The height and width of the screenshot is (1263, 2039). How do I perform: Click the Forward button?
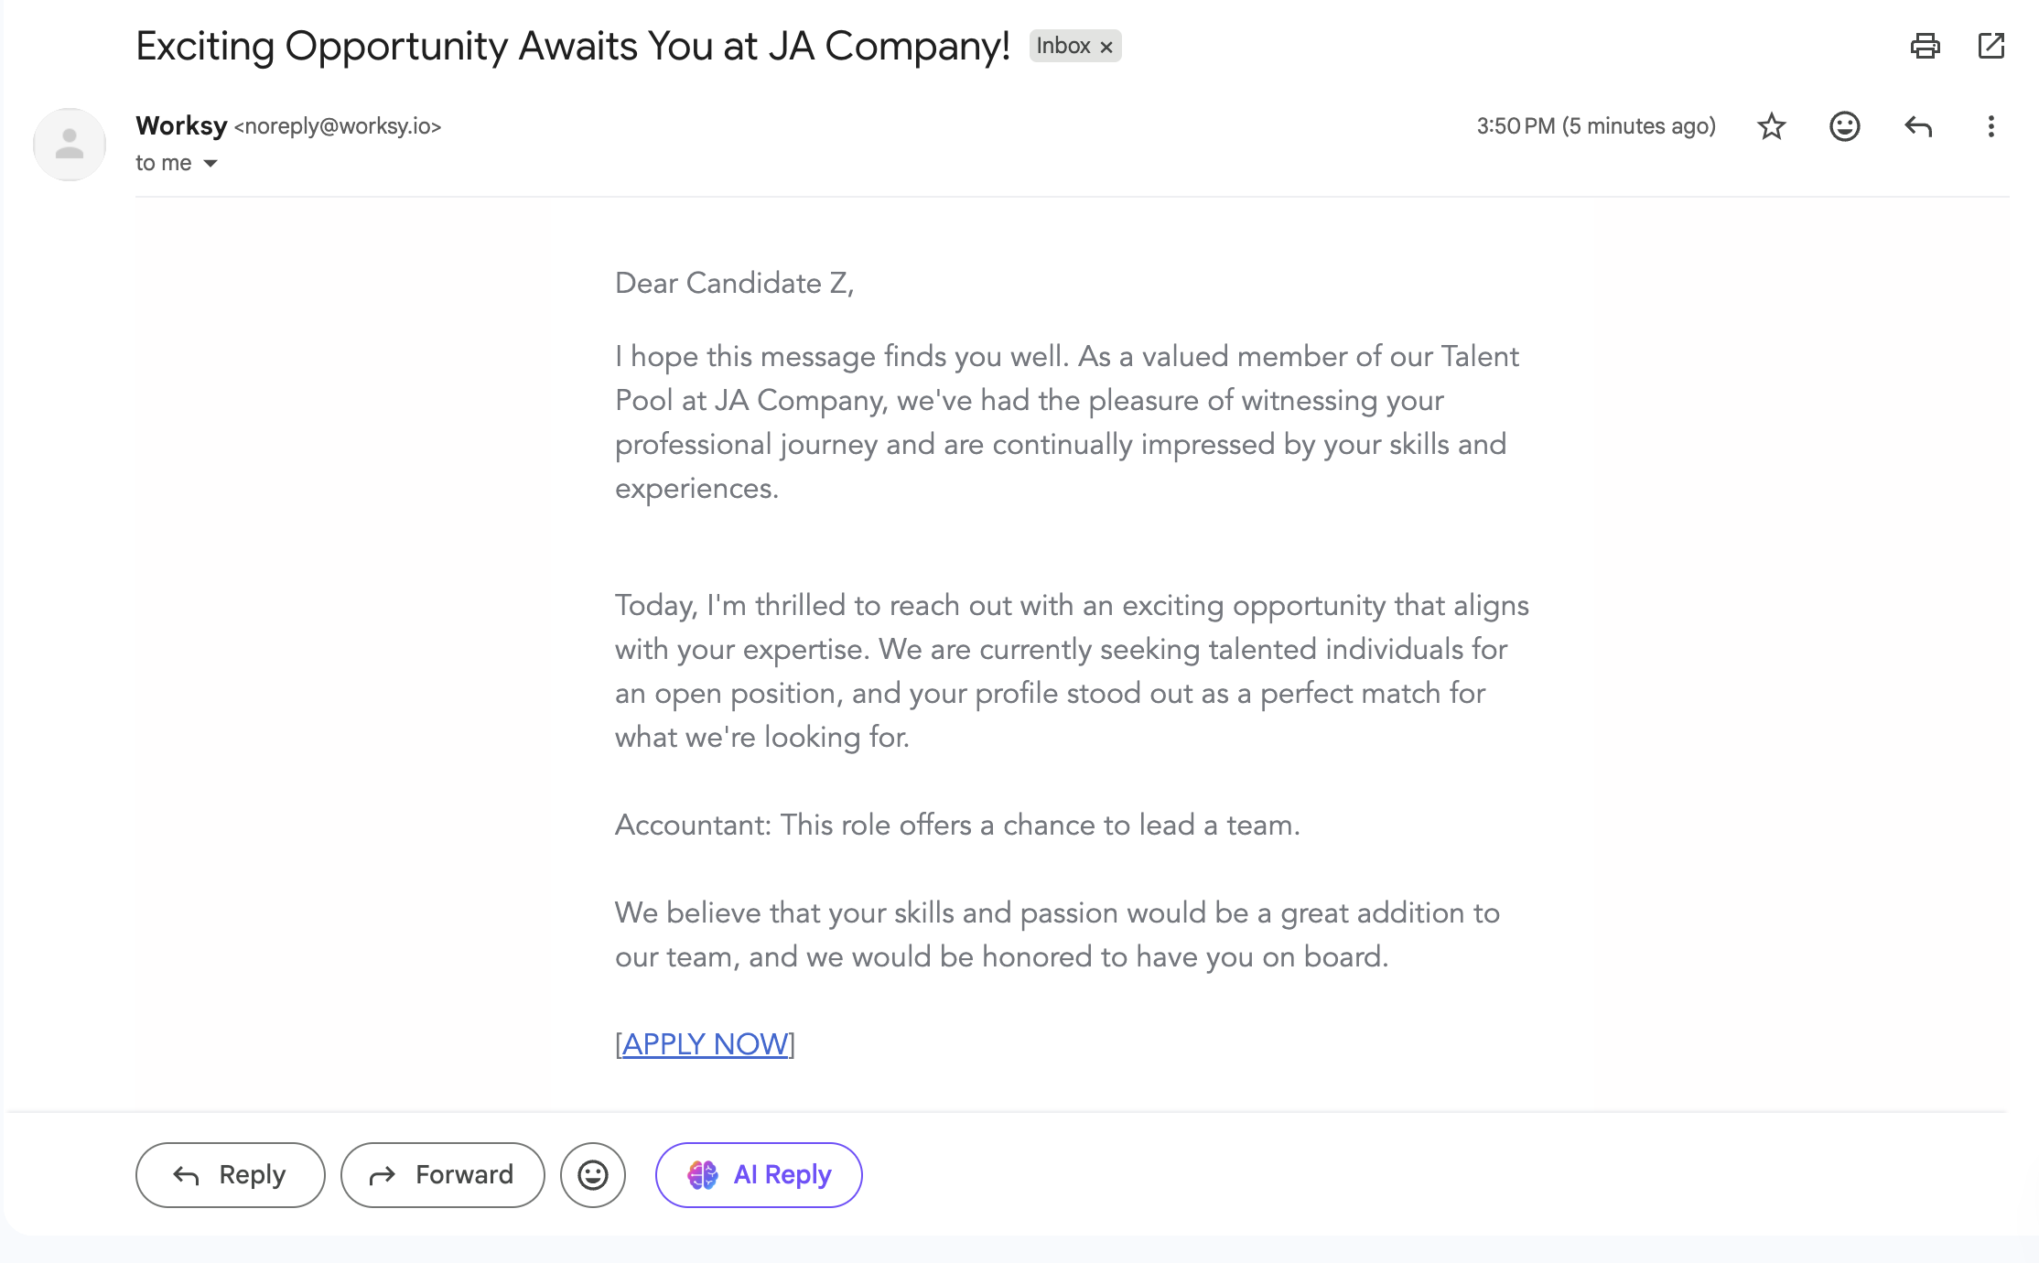click(443, 1174)
